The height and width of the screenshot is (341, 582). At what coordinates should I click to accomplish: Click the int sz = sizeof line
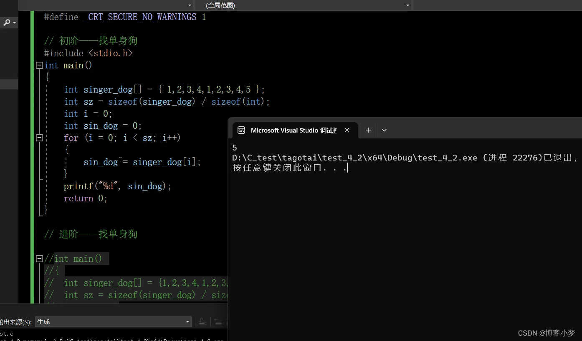167,102
